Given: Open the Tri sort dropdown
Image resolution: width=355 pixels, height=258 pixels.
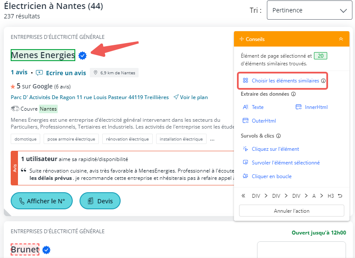Looking at the screenshot, I should coord(309,10).
